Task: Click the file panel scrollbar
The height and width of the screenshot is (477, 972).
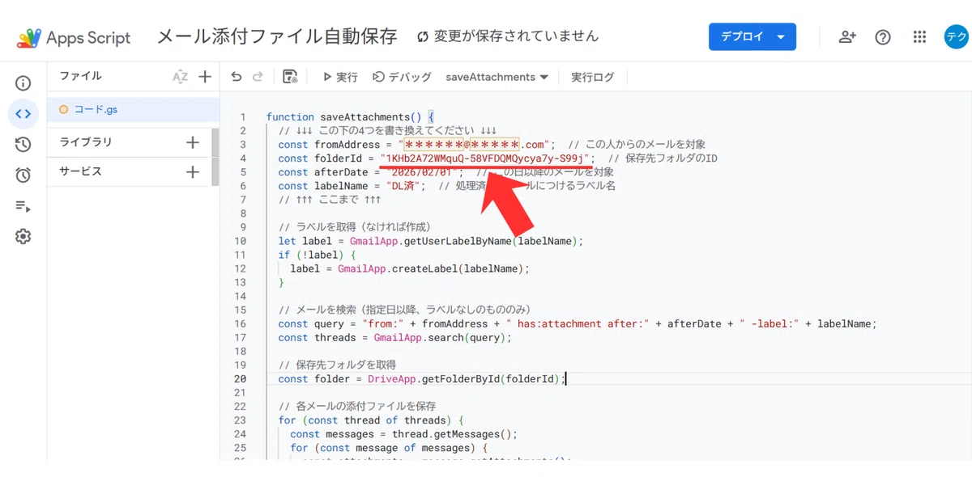Action: pyautogui.click(x=215, y=156)
